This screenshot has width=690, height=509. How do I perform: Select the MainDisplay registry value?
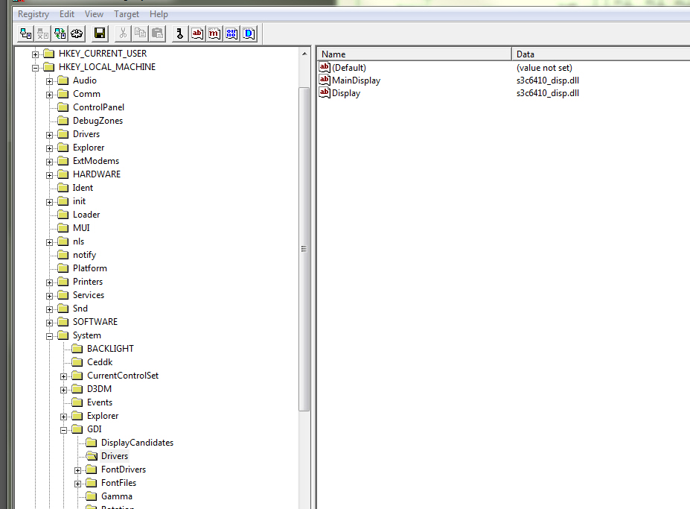click(356, 80)
